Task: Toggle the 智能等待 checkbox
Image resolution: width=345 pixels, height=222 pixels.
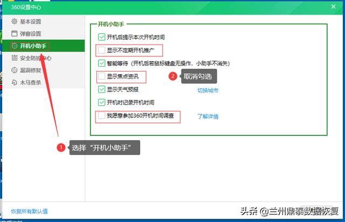Action: (x=102, y=63)
